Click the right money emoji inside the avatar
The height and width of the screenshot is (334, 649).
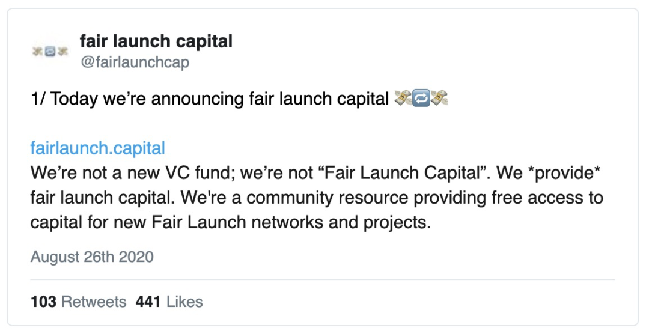click(x=62, y=52)
